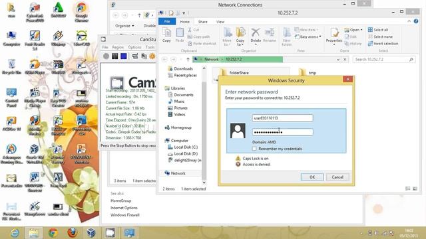Click the Rename icon
The height and width of the screenshot is (239, 426).
[270, 33]
